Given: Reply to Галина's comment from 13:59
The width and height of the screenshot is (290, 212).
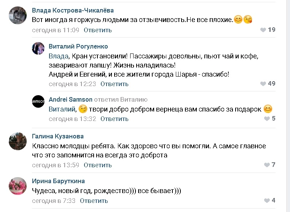Looking at the screenshot, I should [x=98, y=165].
